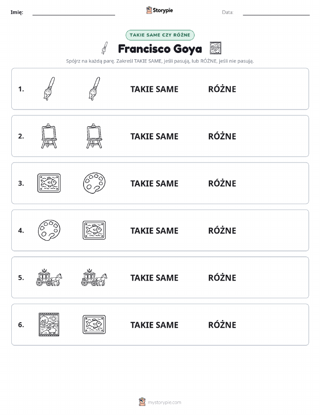The height and width of the screenshot is (415, 320).
Task: Click the fish painting in row 6
Action: click(x=94, y=324)
